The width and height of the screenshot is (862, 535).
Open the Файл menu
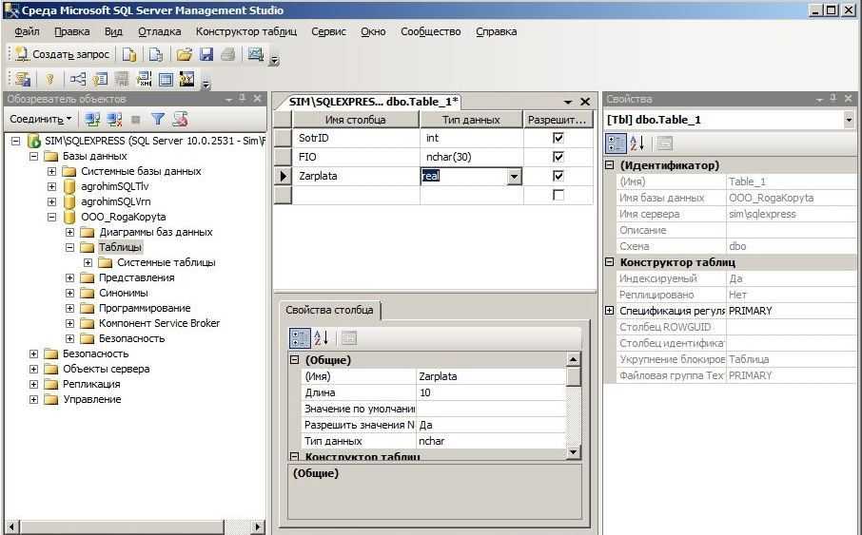click(x=27, y=32)
